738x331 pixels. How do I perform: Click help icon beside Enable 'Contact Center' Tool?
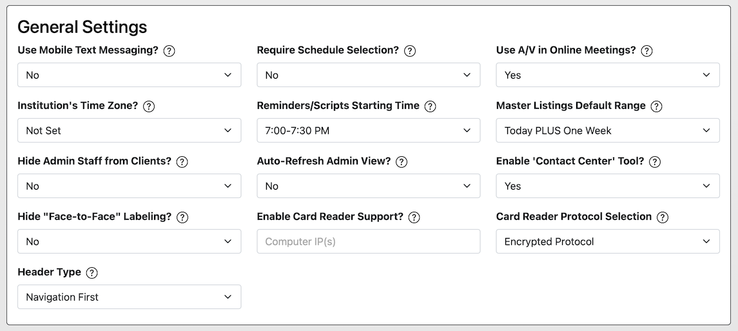pyautogui.click(x=655, y=162)
